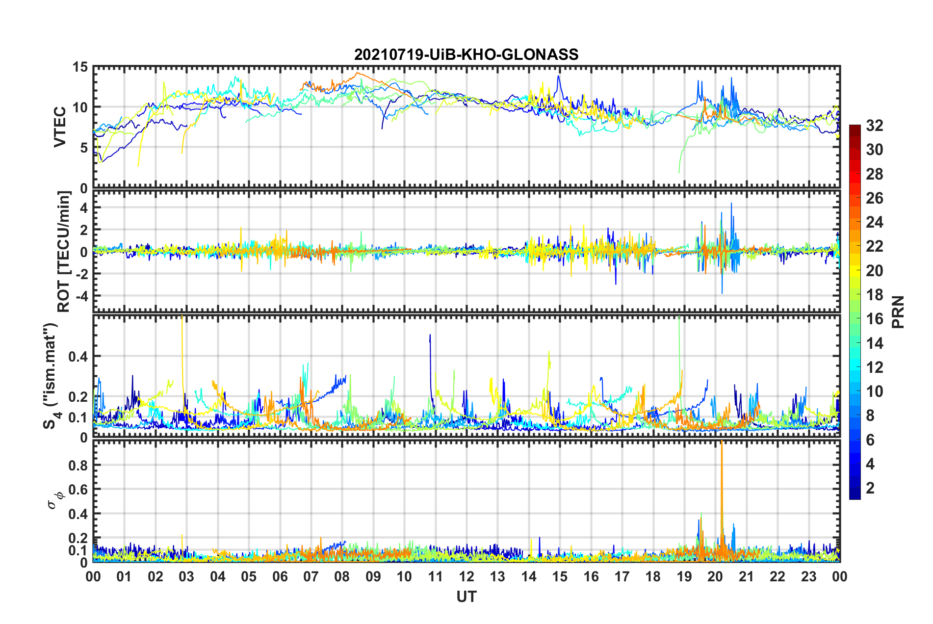Click VTEC axis tick value 5
The height and width of the screenshot is (624, 933).
[x=83, y=148]
